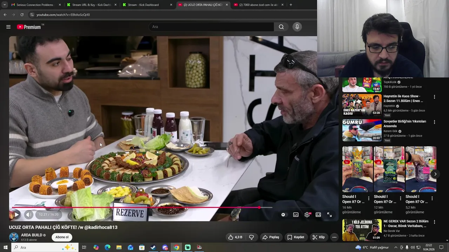Image resolution: width=449 pixels, height=252 pixels.
Task: Enter fullscreen mode in player
Action: point(329,215)
